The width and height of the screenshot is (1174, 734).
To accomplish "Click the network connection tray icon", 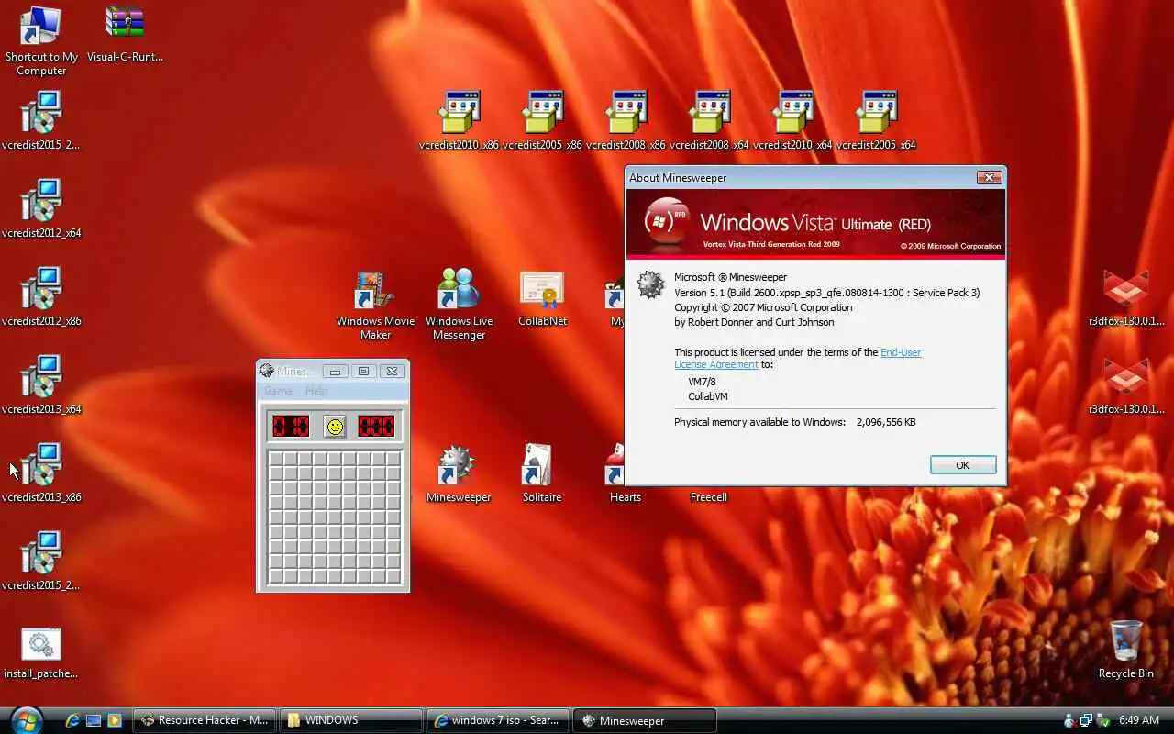I will click(1086, 720).
